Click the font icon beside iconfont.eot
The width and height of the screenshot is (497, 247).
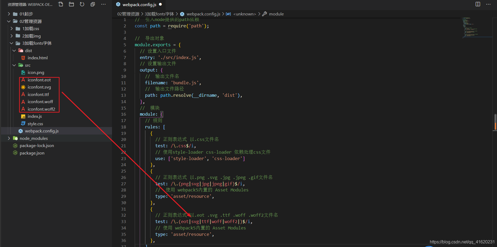[x=23, y=80]
